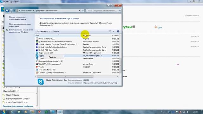Click the 23:33 taskbar clock
The width and height of the screenshot is (203, 114).
pyautogui.click(x=195, y=112)
